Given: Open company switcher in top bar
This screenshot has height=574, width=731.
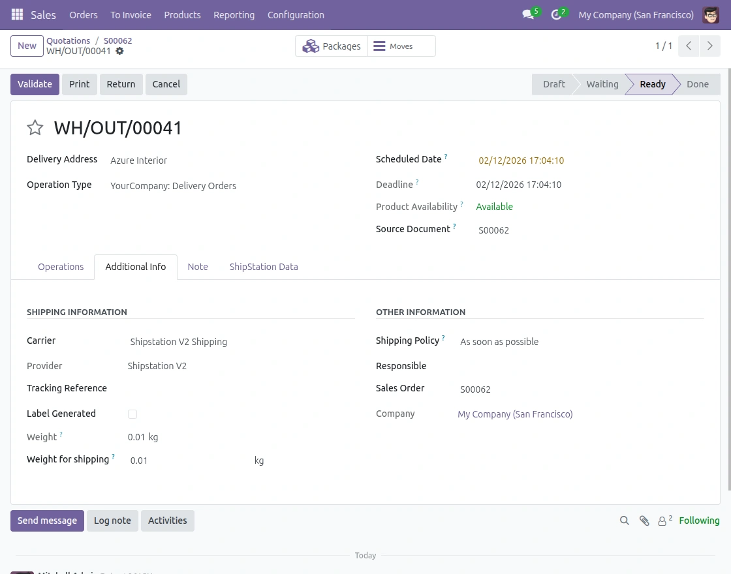Looking at the screenshot, I should coord(636,15).
